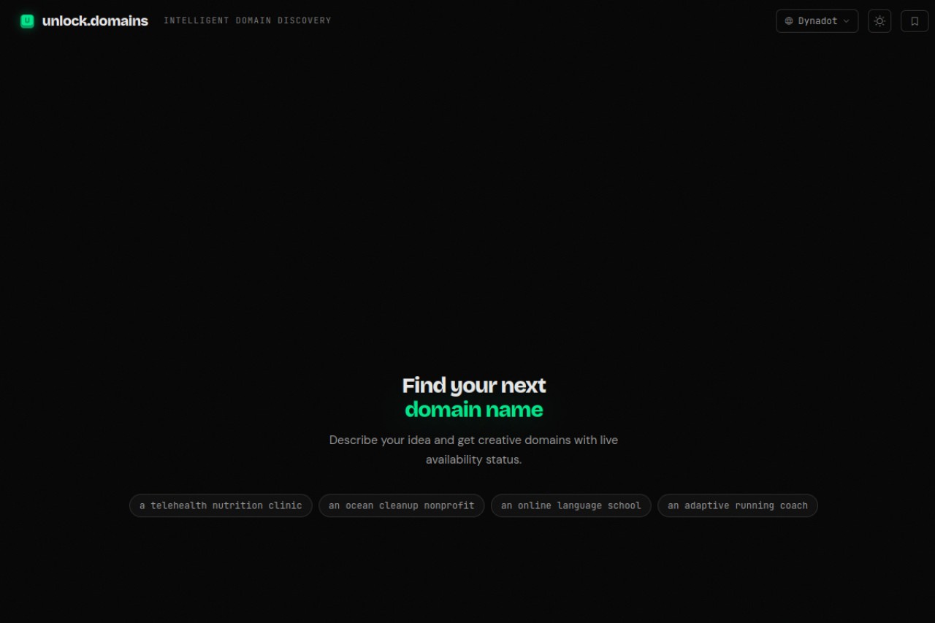Open saved domains bookmark icon
The height and width of the screenshot is (623, 935).
(x=915, y=21)
